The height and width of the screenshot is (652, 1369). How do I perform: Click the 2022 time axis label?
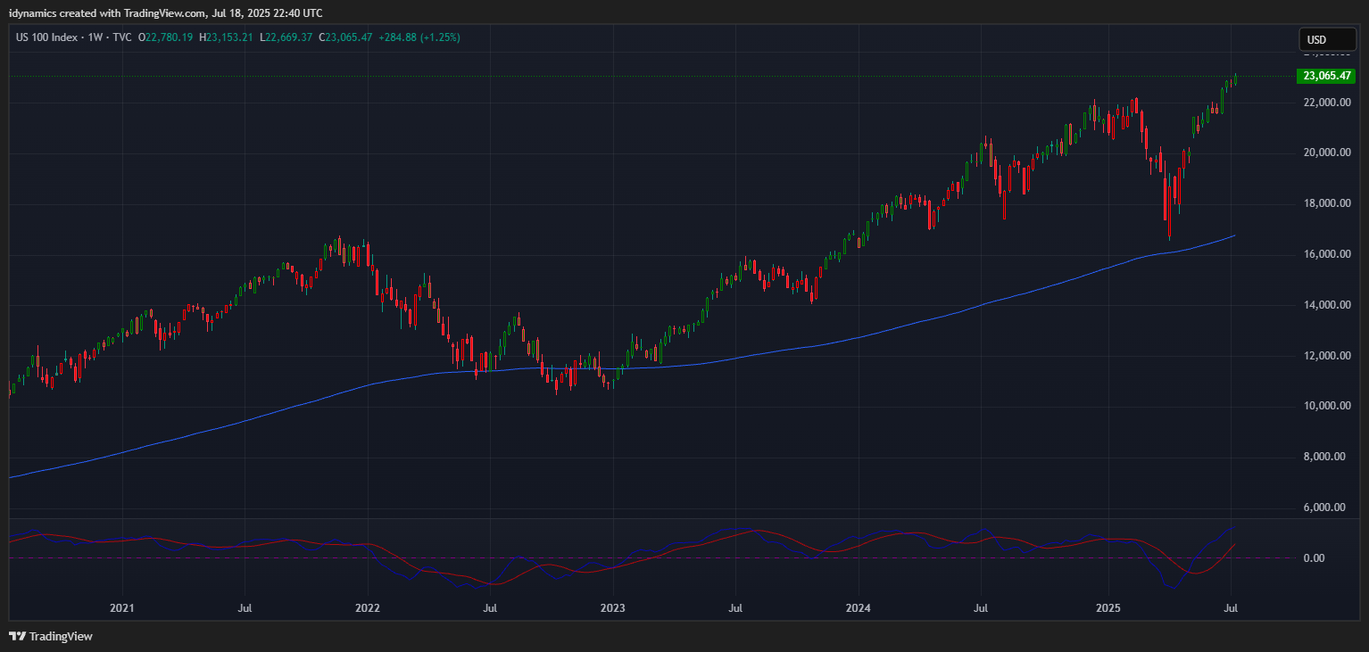(x=367, y=609)
